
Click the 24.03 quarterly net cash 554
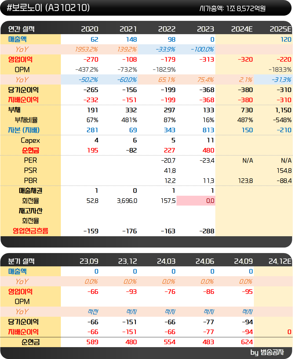pos(170,342)
